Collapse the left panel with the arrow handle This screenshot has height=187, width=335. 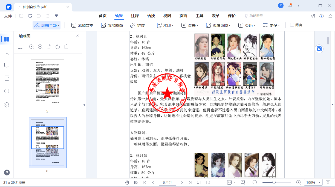(84, 105)
